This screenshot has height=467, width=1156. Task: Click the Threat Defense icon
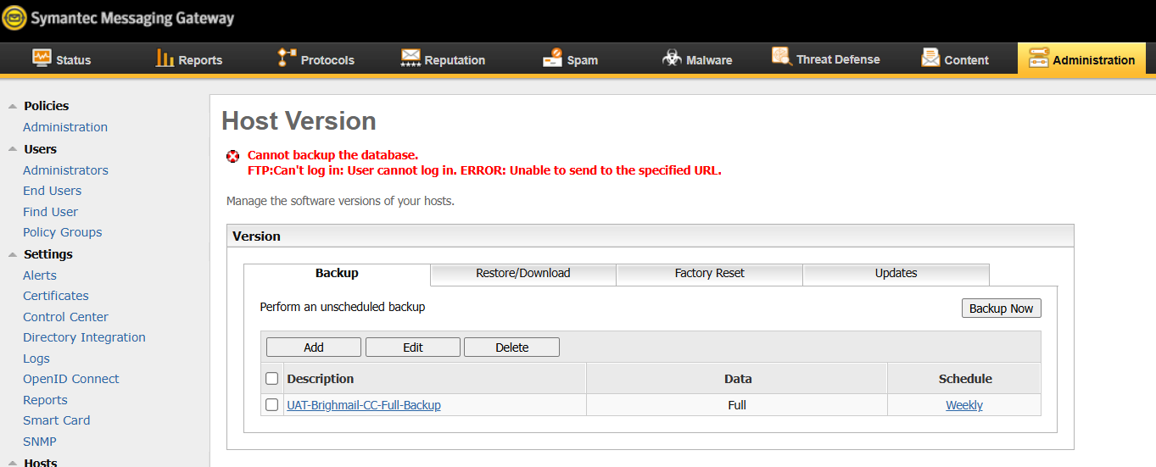[x=781, y=57]
